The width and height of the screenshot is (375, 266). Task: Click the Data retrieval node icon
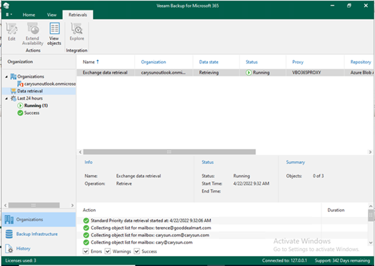(13, 91)
